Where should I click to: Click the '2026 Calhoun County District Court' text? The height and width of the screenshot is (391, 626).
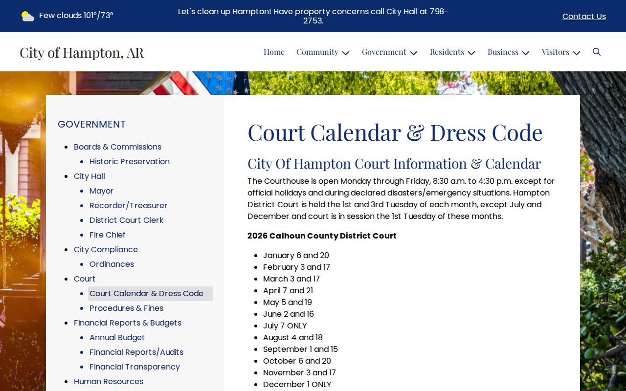[322, 236]
